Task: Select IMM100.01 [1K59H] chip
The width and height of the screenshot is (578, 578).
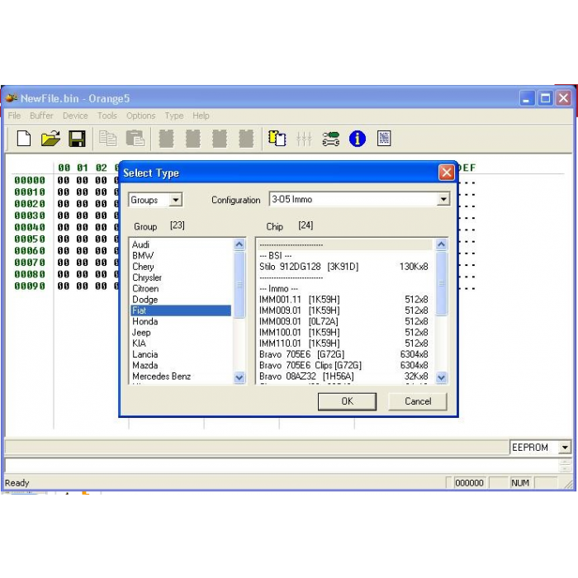Action: (x=344, y=333)
